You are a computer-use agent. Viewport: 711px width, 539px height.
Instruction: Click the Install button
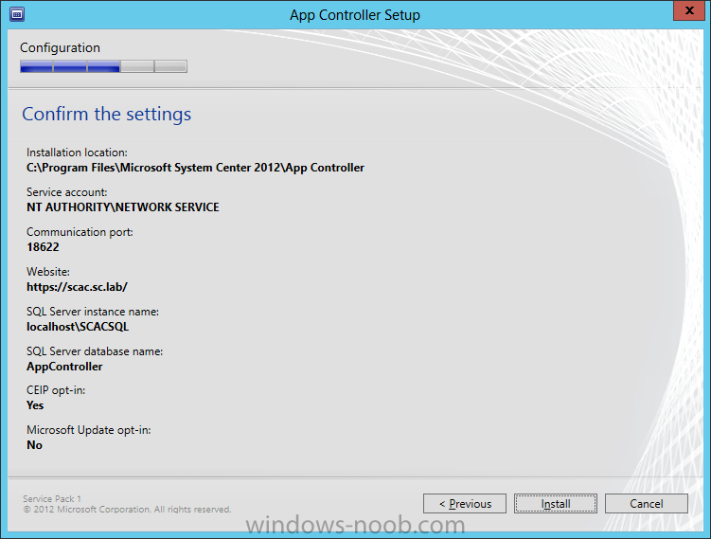[x=556, y=504]
